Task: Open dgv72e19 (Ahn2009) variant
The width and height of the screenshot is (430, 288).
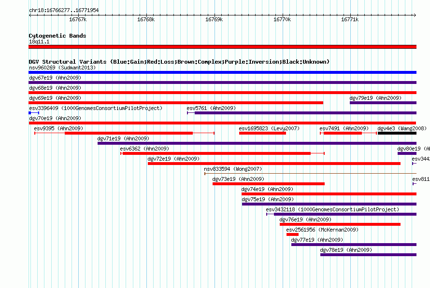Action: tap(173, 159)
